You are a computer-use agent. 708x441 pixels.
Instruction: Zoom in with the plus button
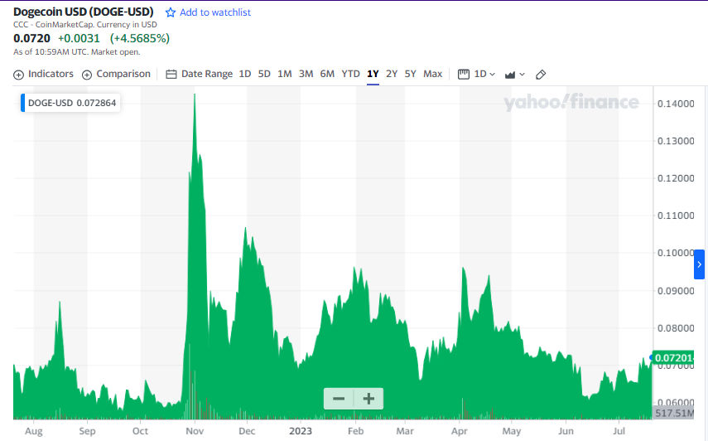pos(368,399)
